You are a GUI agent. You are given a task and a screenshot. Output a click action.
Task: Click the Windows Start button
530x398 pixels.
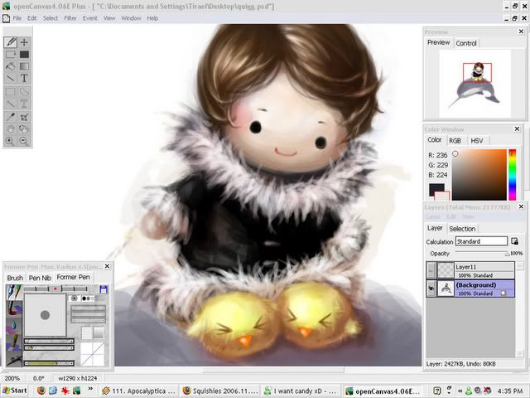15,391
